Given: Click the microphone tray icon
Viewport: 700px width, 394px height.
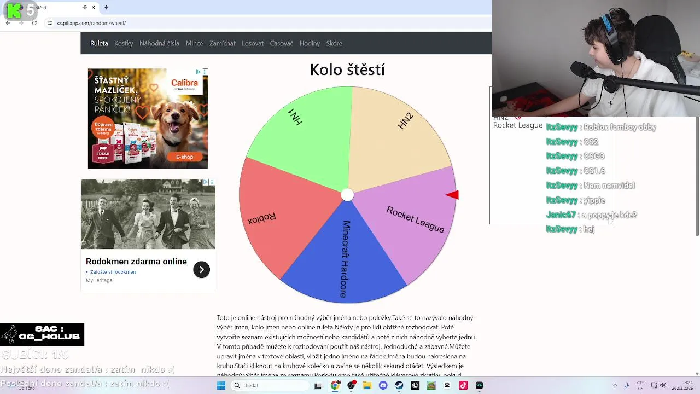Looking at the screenshot, I should point(627,385).
